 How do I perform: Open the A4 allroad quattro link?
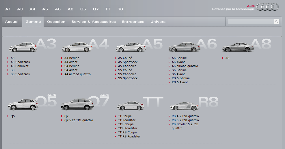[77, 74]
